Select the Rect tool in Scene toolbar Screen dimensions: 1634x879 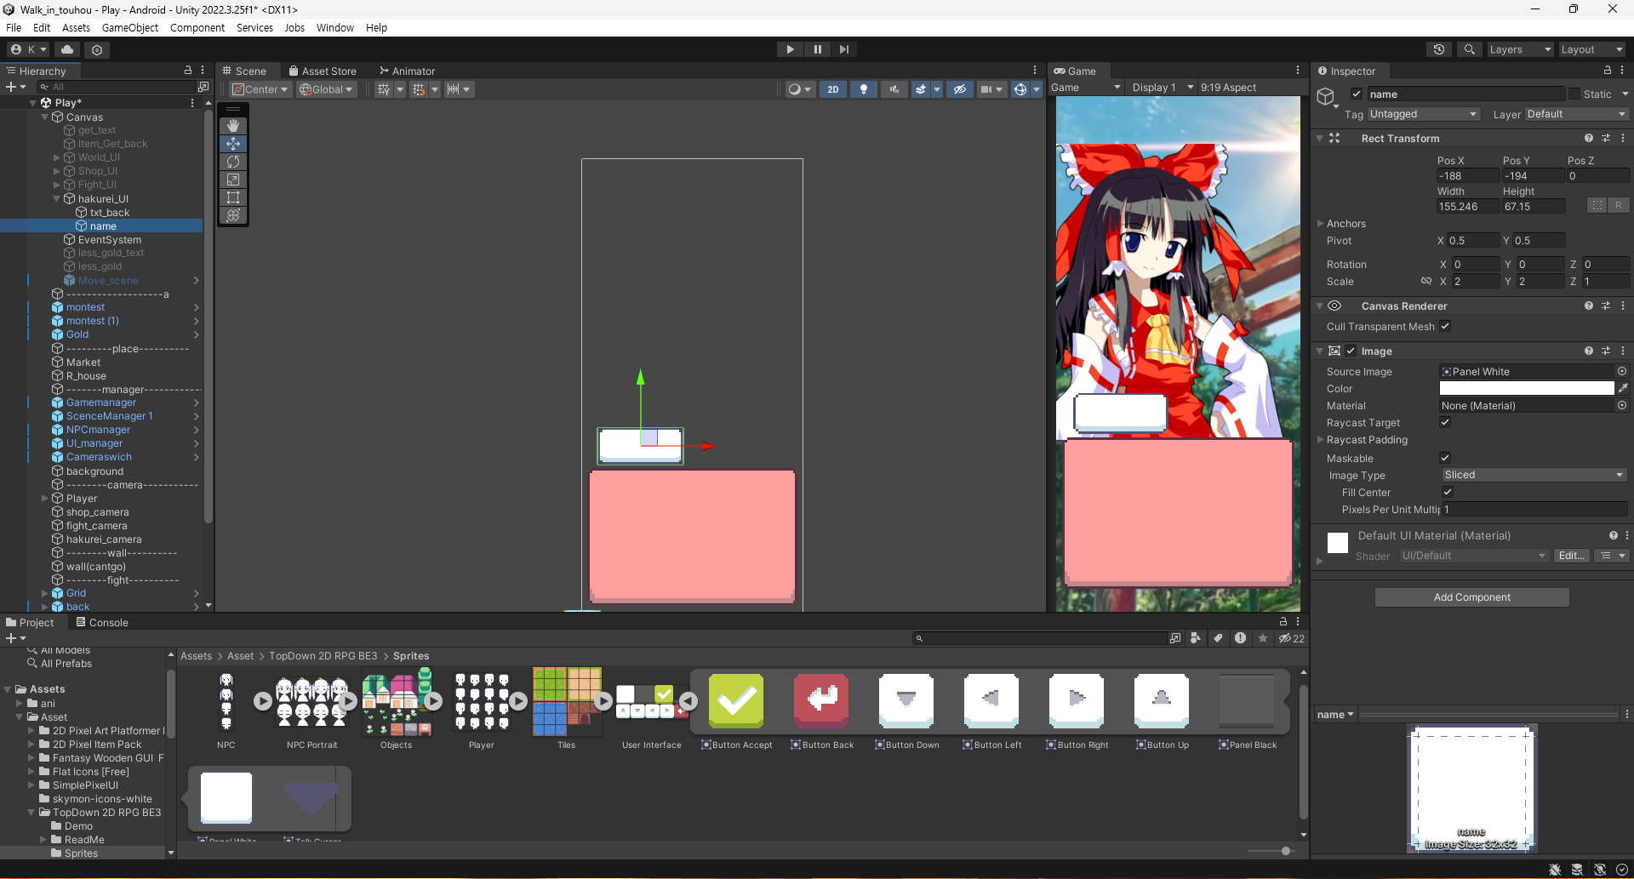click(x=233, y=197)
